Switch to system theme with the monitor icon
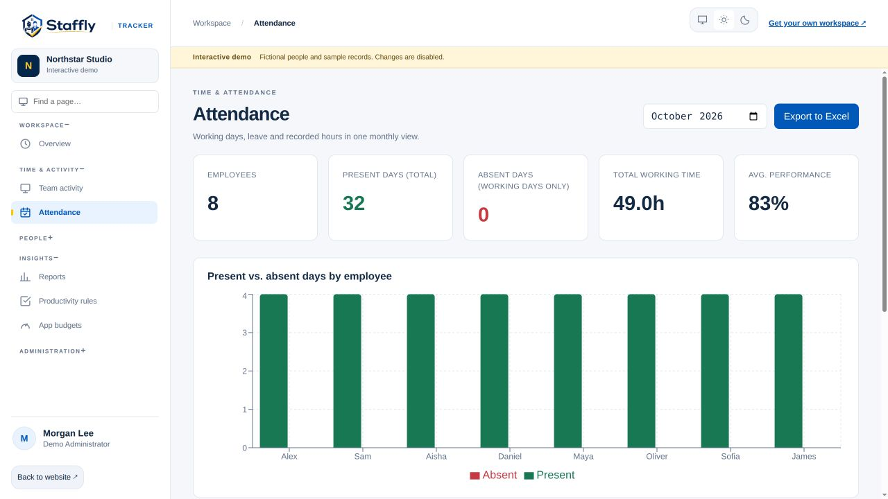Image resolution: width=888 pixels, height=499 pixels. 702,20
